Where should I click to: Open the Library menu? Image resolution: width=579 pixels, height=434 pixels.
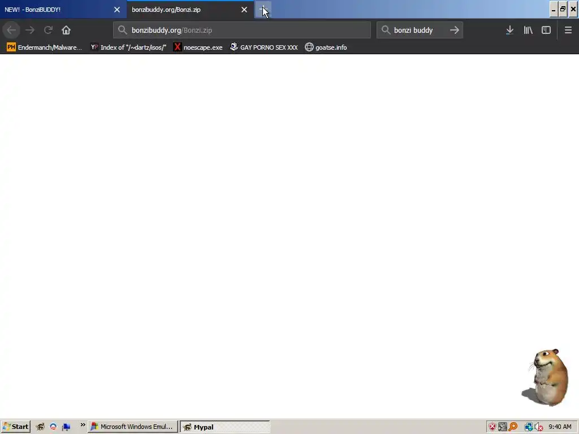click(528, 31)
